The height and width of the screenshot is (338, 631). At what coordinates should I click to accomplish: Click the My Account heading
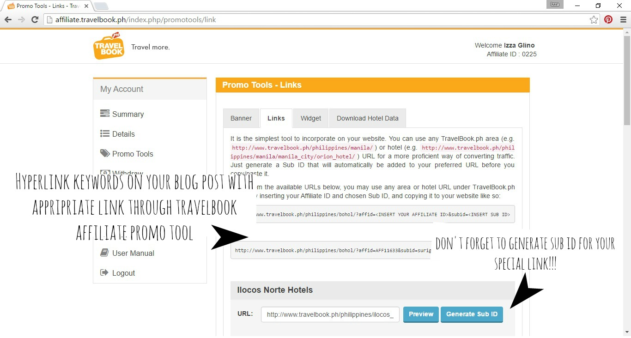(x=122, y=89)
